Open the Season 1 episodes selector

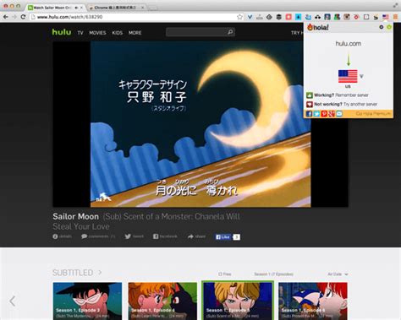pos(273,274)
